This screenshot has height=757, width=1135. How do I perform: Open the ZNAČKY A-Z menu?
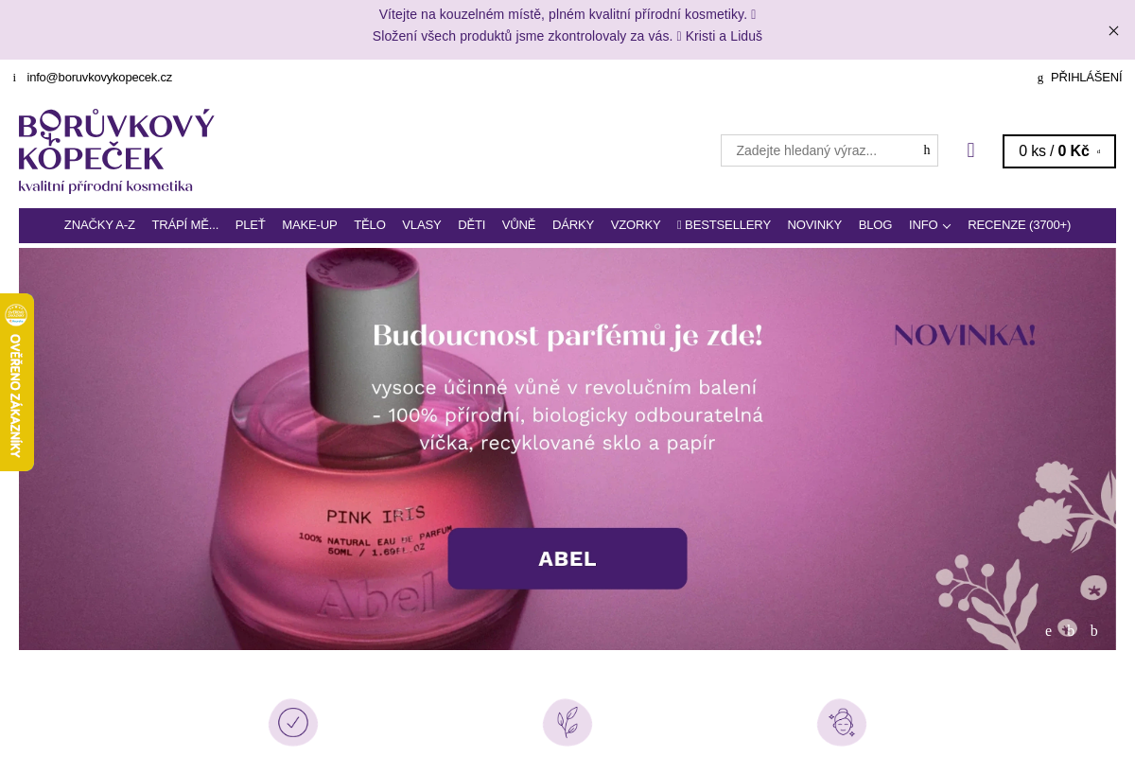pos(99,225)
